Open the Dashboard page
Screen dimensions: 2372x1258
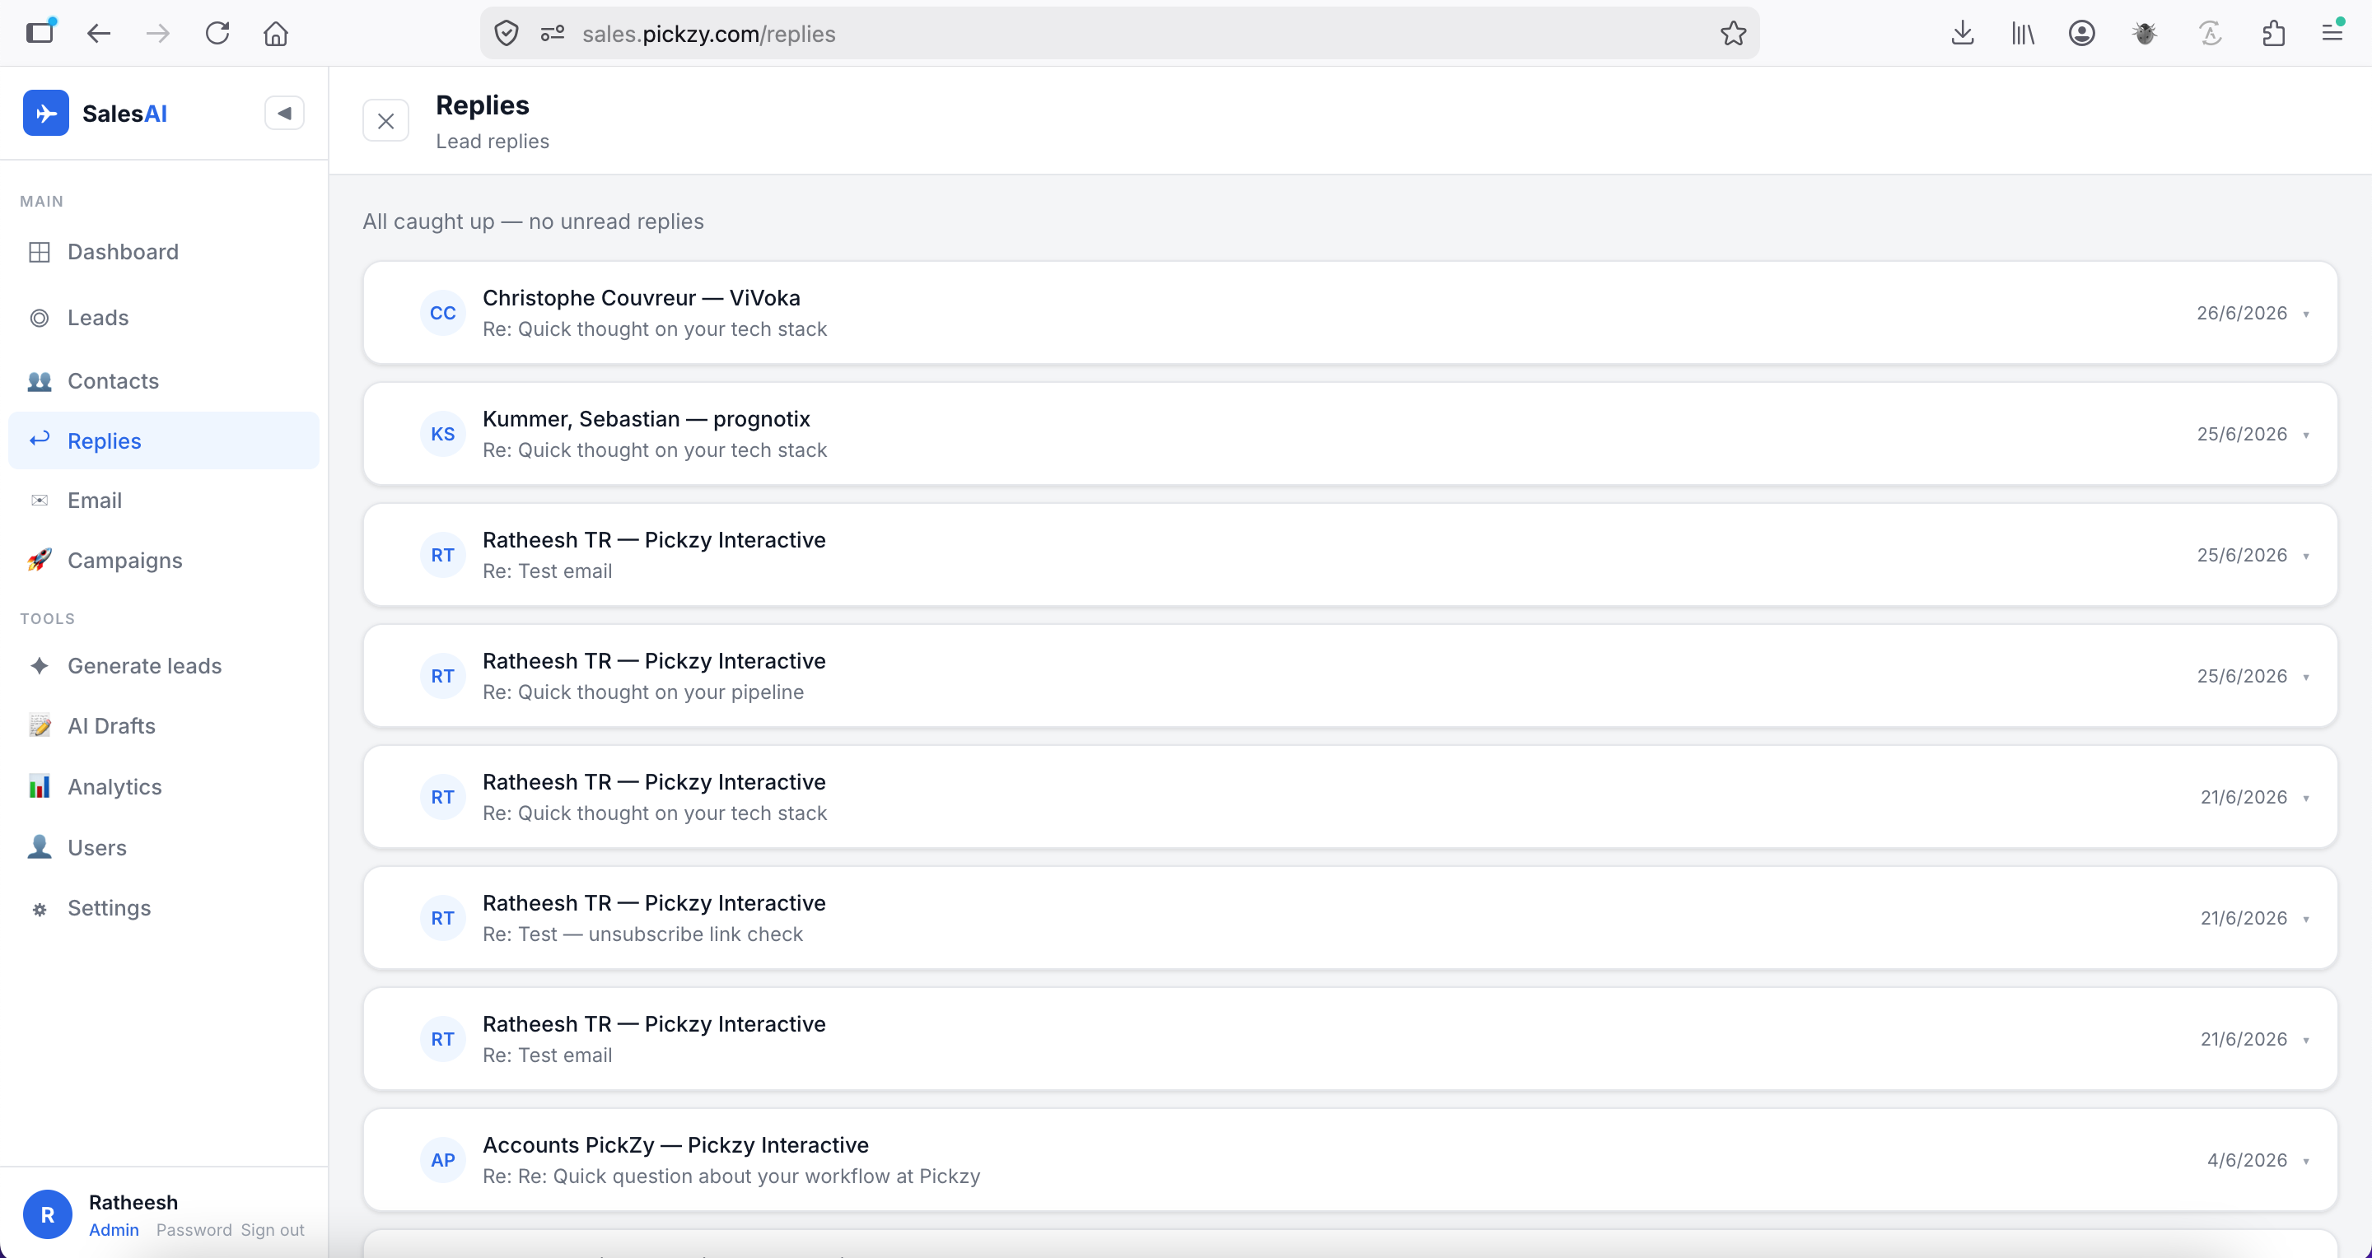click(x=164, y=252)
